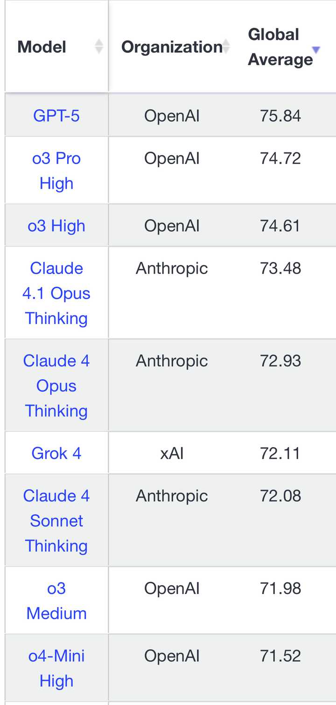
Task: Open the o4-Mini High link
Action: point(56,668)
